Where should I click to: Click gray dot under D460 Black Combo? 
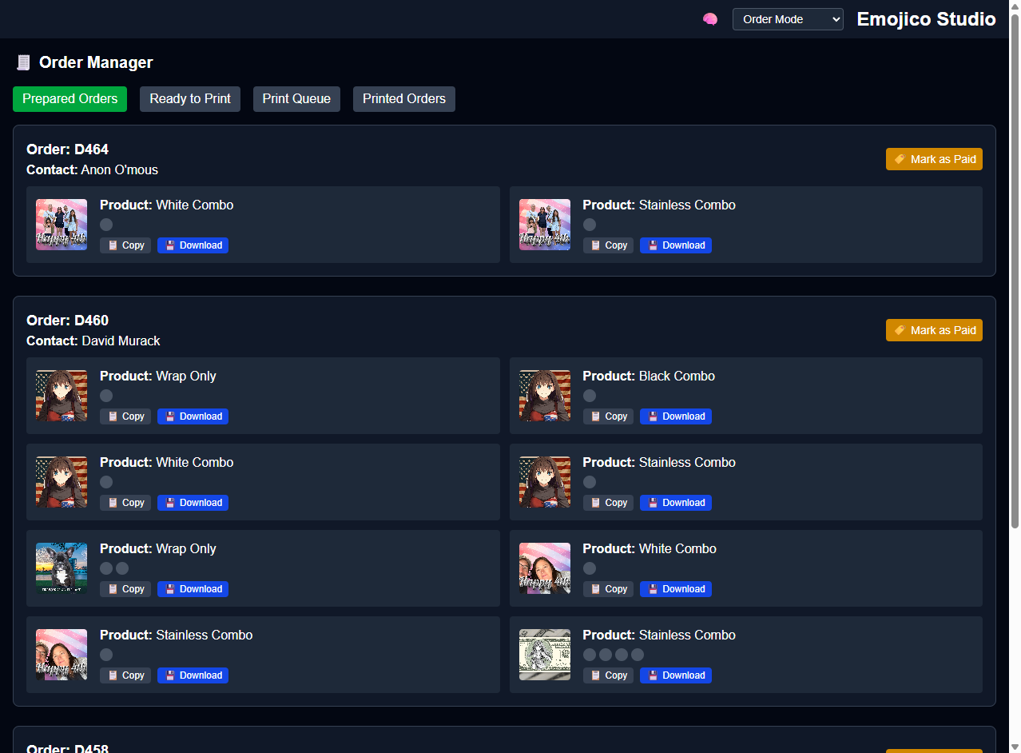[590, 396]
